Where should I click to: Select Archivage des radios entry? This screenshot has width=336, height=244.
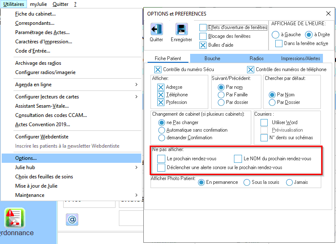pyautogui.click(x=71, y=63)
